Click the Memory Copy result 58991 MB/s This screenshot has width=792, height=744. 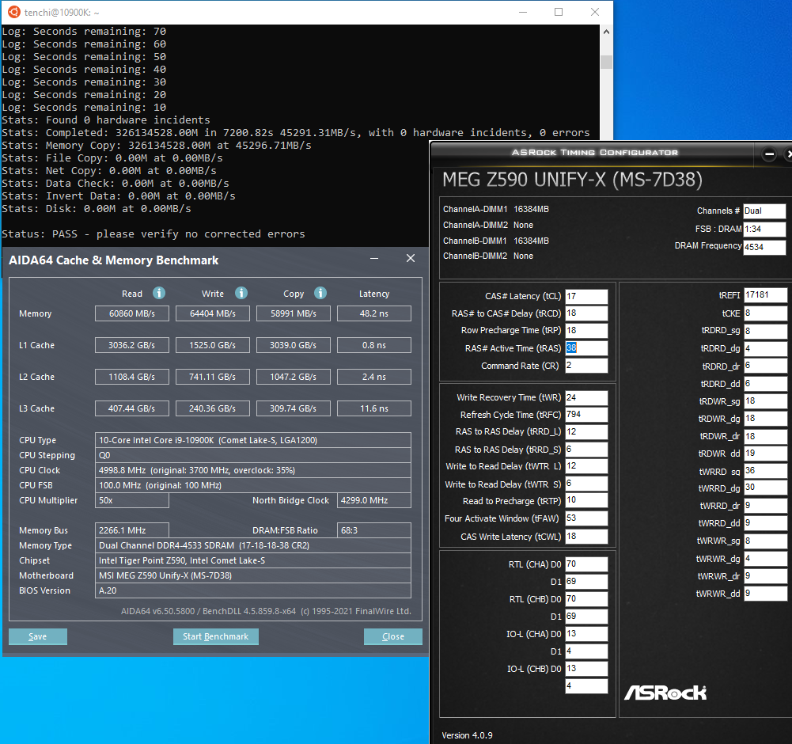pos(294,313)
